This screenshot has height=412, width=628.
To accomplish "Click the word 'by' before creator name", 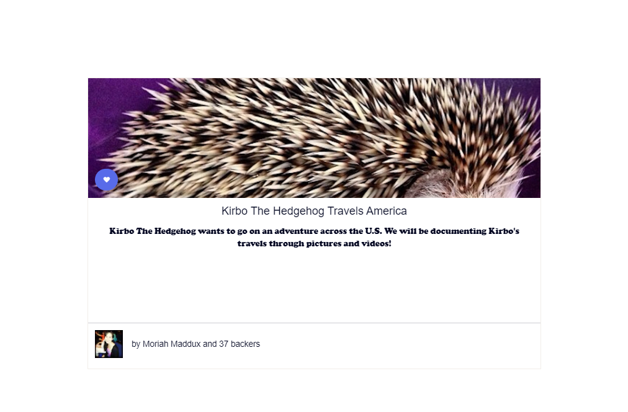I will coord(136,344).
